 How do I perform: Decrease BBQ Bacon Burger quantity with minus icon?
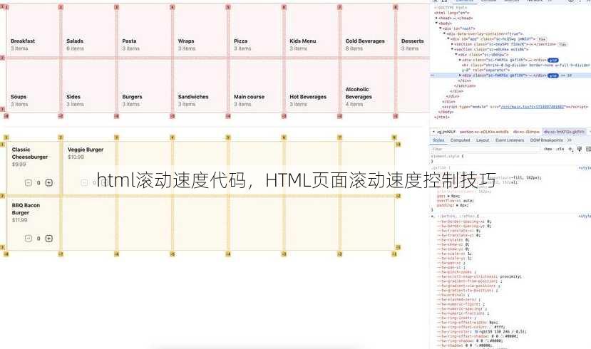29,239
